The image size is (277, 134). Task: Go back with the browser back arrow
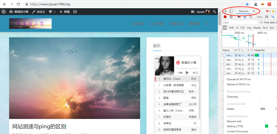tap(5, 4)
